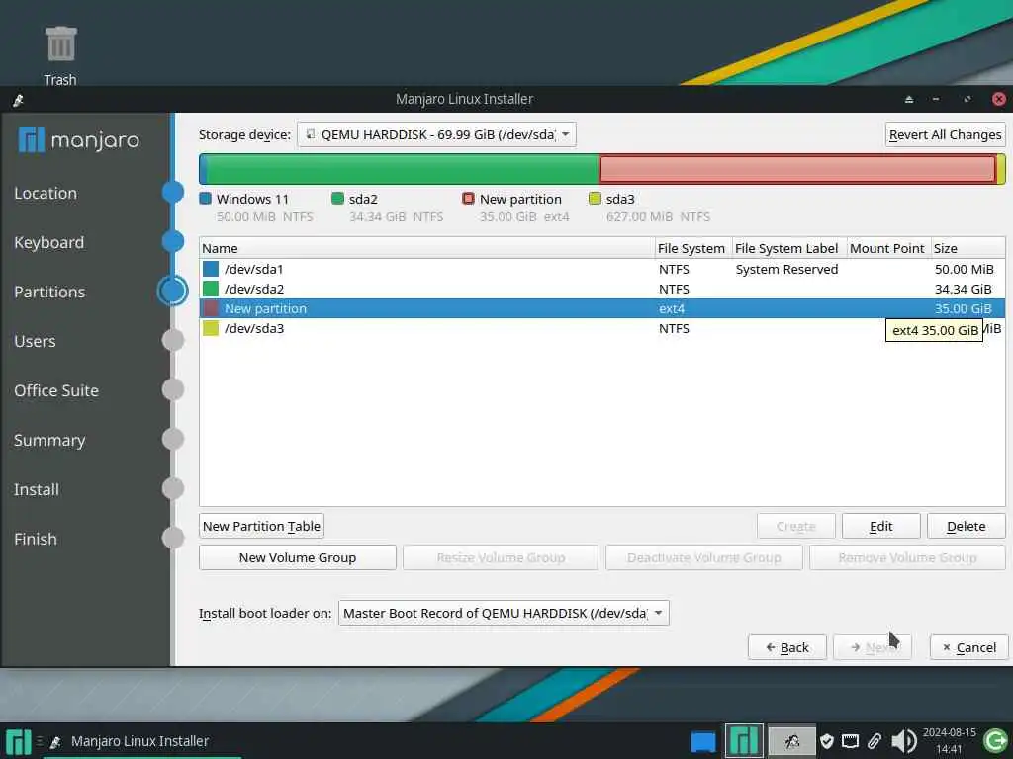Select the Users step in the sidebar
The height and width of the screenshot is (759, 1013).
35,341
